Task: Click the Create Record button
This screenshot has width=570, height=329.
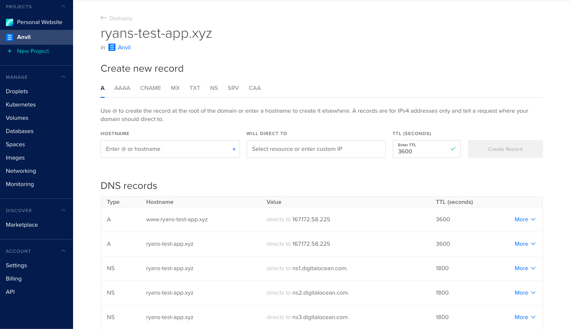Action: (505, 149)
